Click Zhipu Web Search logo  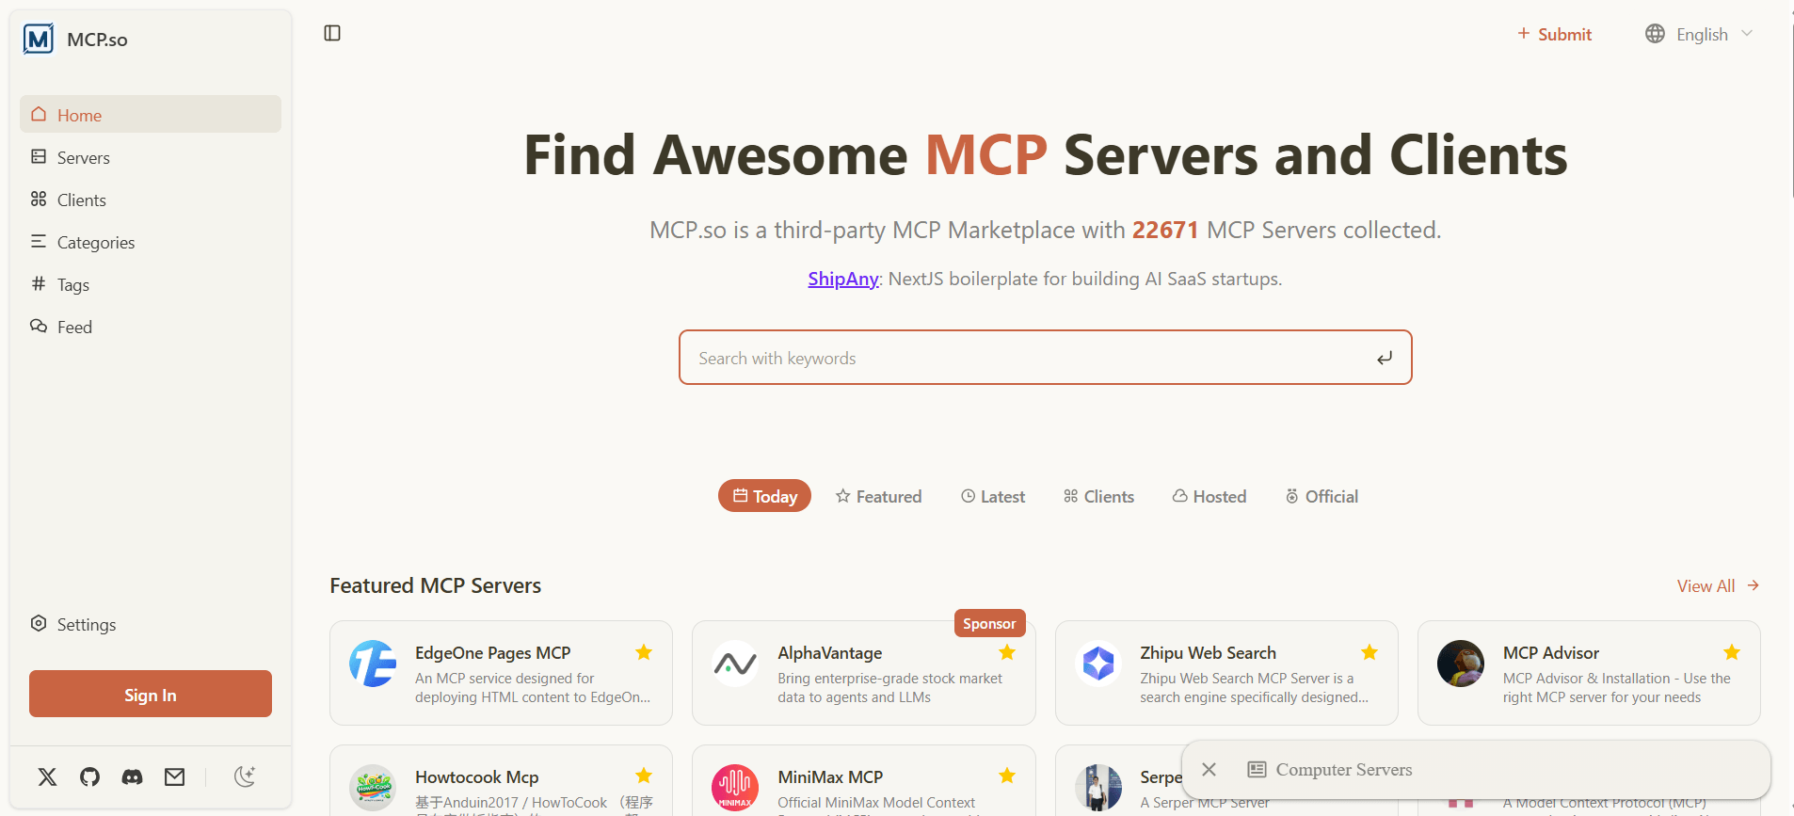click(1098, 664)
